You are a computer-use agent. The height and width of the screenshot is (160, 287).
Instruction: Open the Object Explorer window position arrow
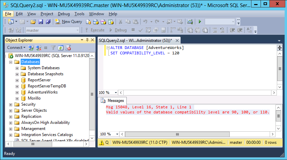82,40
